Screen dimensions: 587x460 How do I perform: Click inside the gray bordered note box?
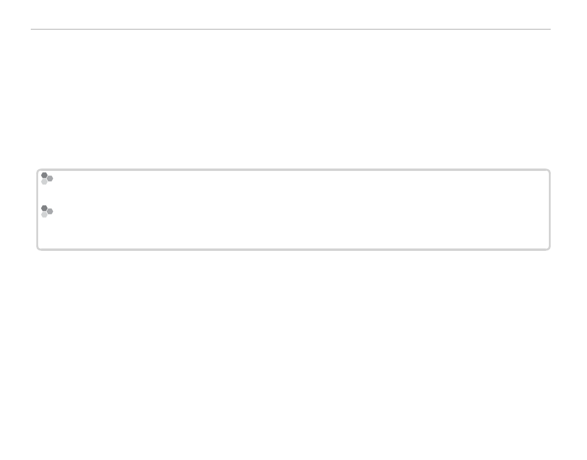click(x=293, y=210)
